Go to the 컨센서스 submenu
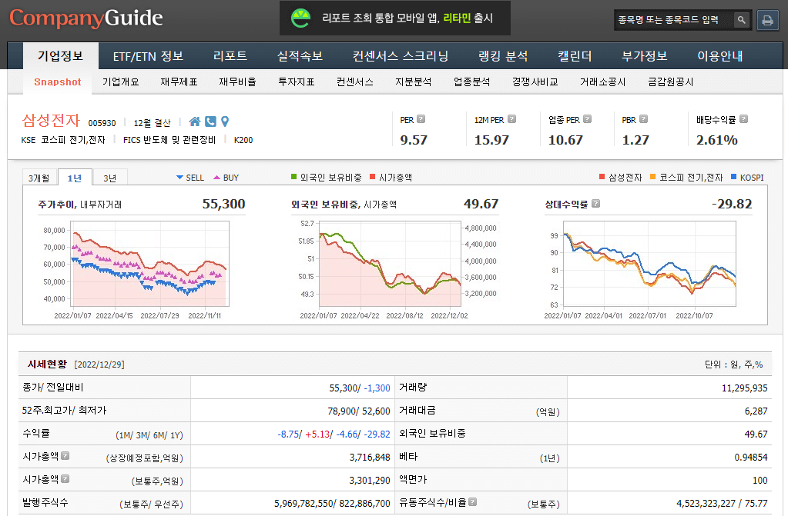 (355, 82)
